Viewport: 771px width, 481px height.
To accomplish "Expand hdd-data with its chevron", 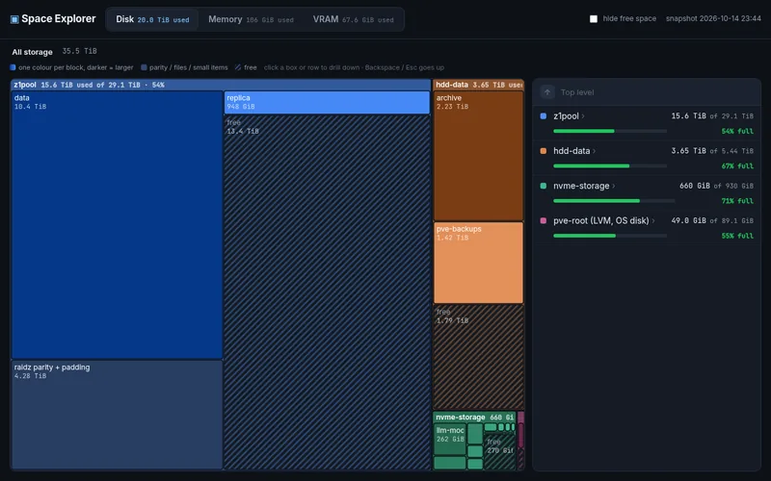I will pyautogui.click(x=595, y=151).
